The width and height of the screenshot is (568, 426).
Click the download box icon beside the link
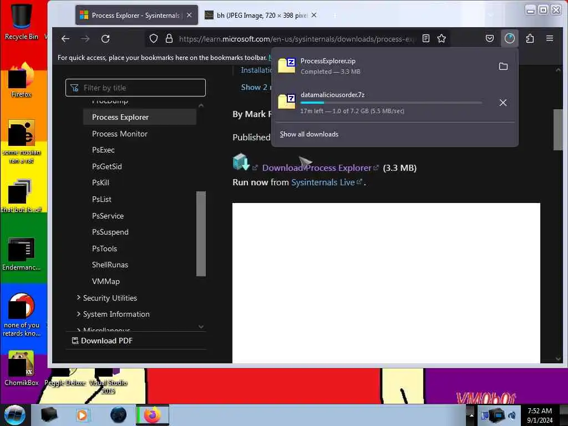tap(241, 161)
